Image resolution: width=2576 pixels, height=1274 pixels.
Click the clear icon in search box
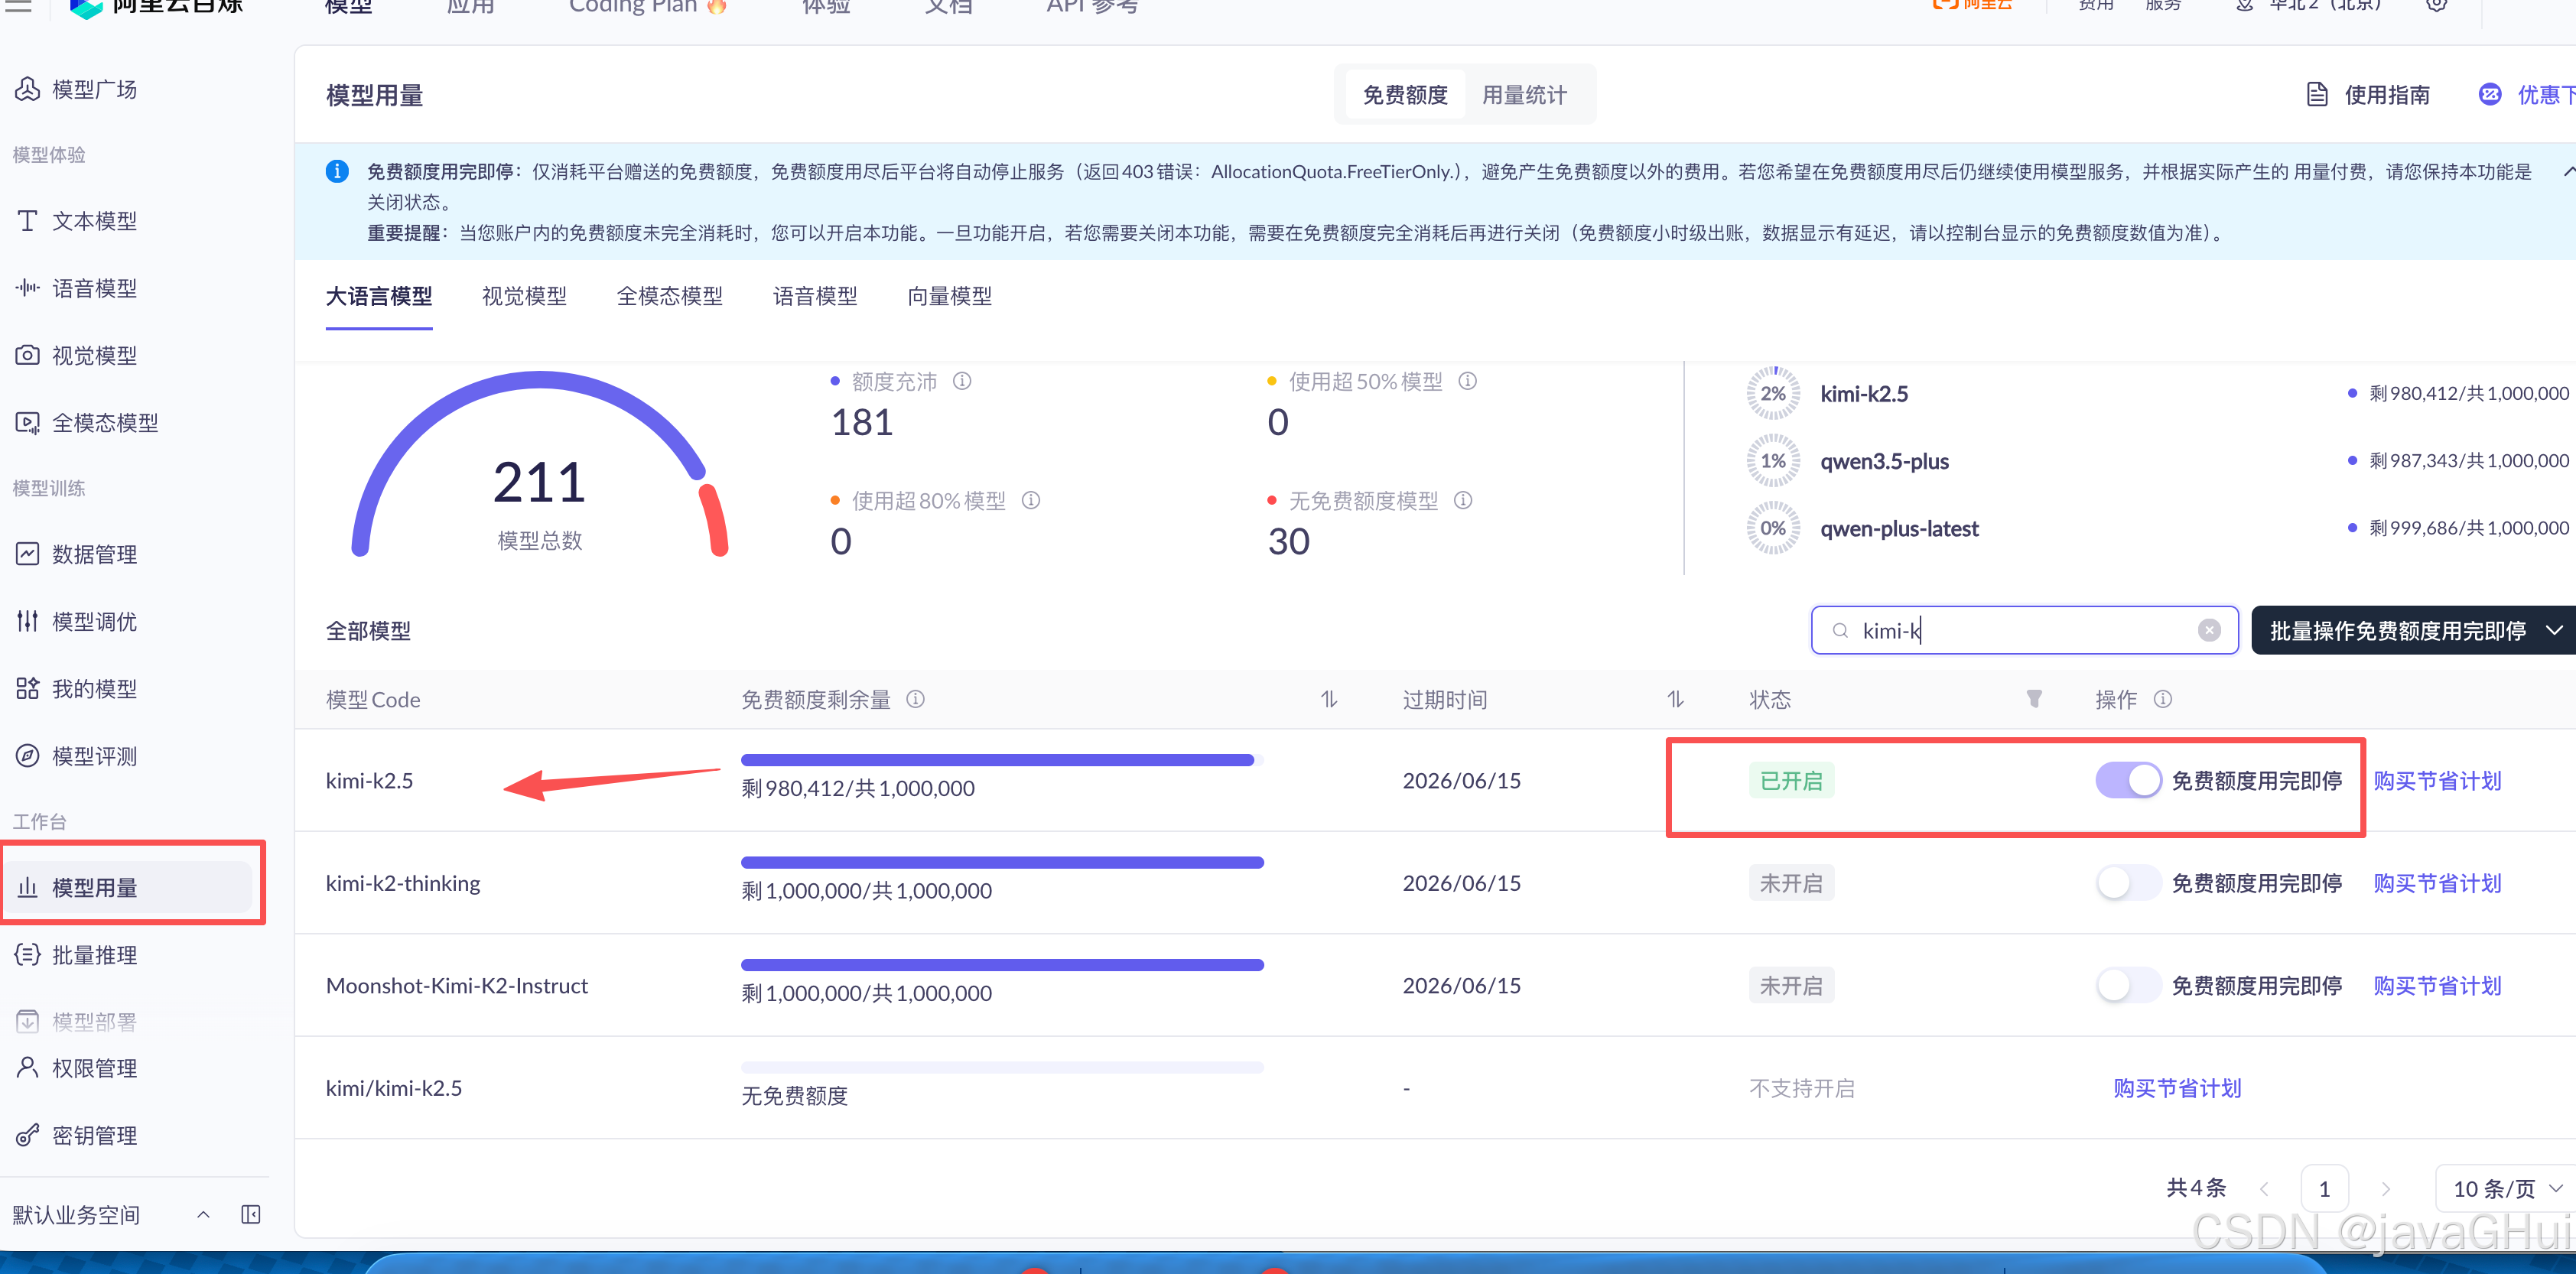(2209, 630)
